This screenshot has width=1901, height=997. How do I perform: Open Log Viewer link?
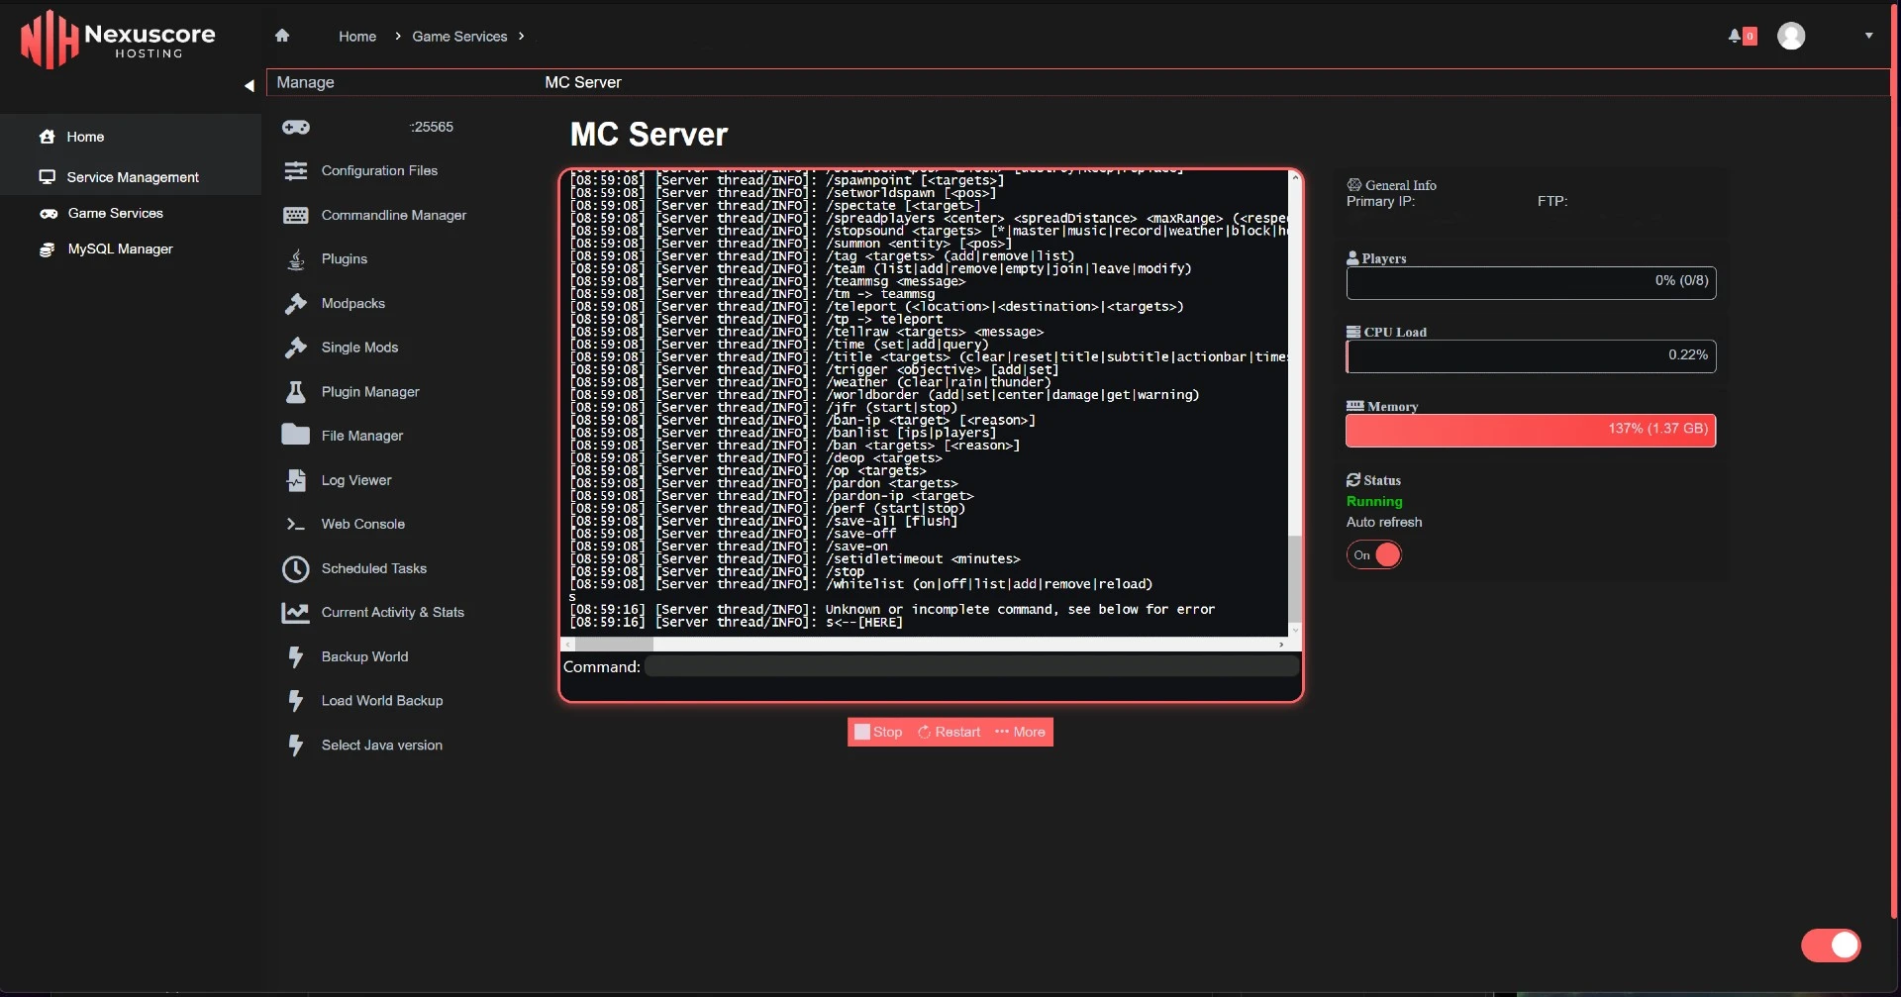click(356, 480)
